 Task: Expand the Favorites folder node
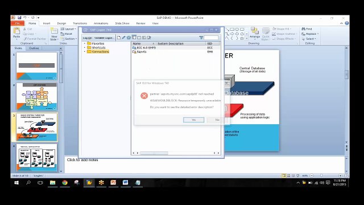click(x=85, y=43)
